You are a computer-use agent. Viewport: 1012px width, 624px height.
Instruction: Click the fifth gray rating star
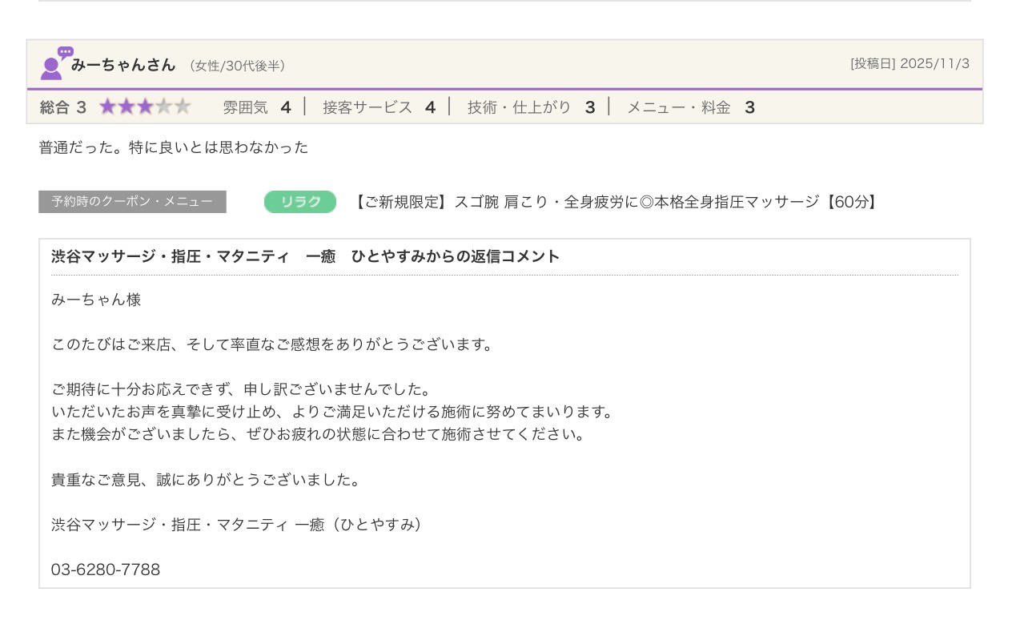(183, 107)
